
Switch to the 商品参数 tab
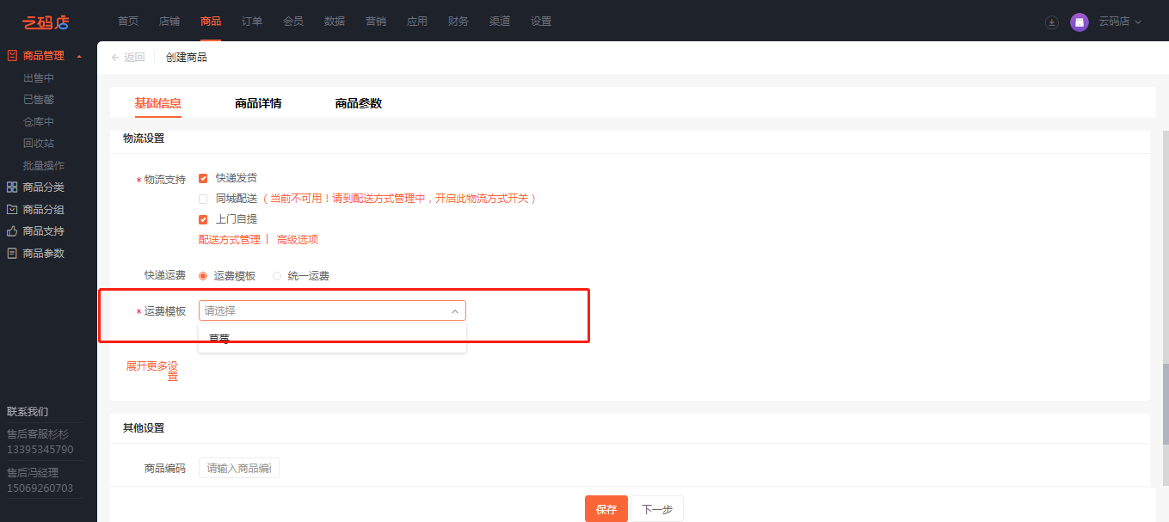pyautogui.click(x=359, y=103)
